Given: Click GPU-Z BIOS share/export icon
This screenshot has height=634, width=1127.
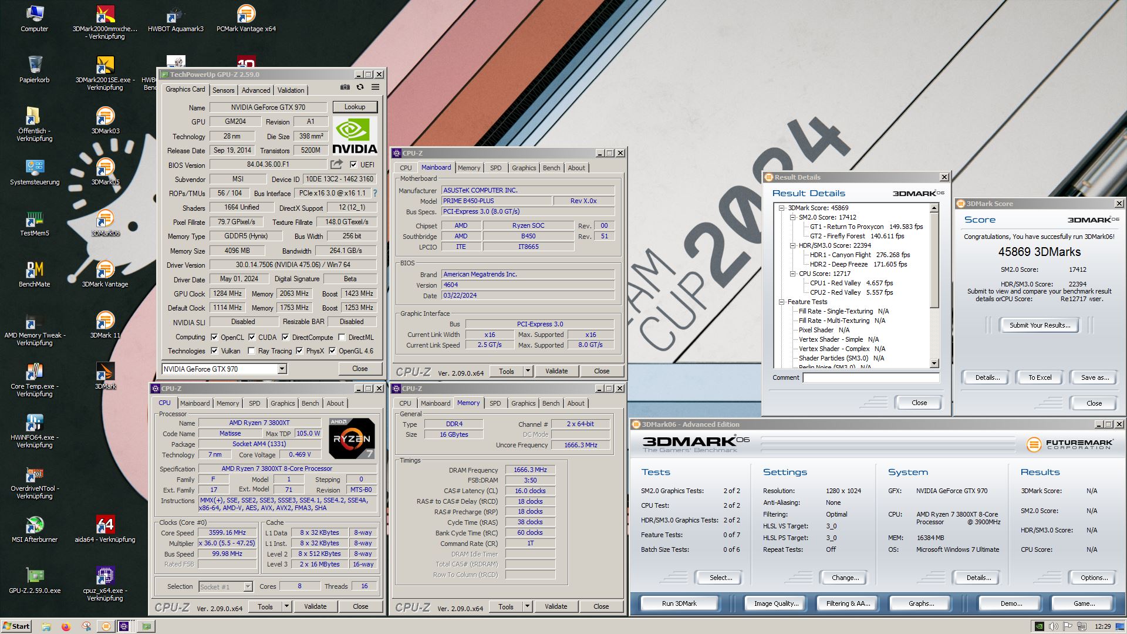Looking at the screenshot, I should [337, 164].
